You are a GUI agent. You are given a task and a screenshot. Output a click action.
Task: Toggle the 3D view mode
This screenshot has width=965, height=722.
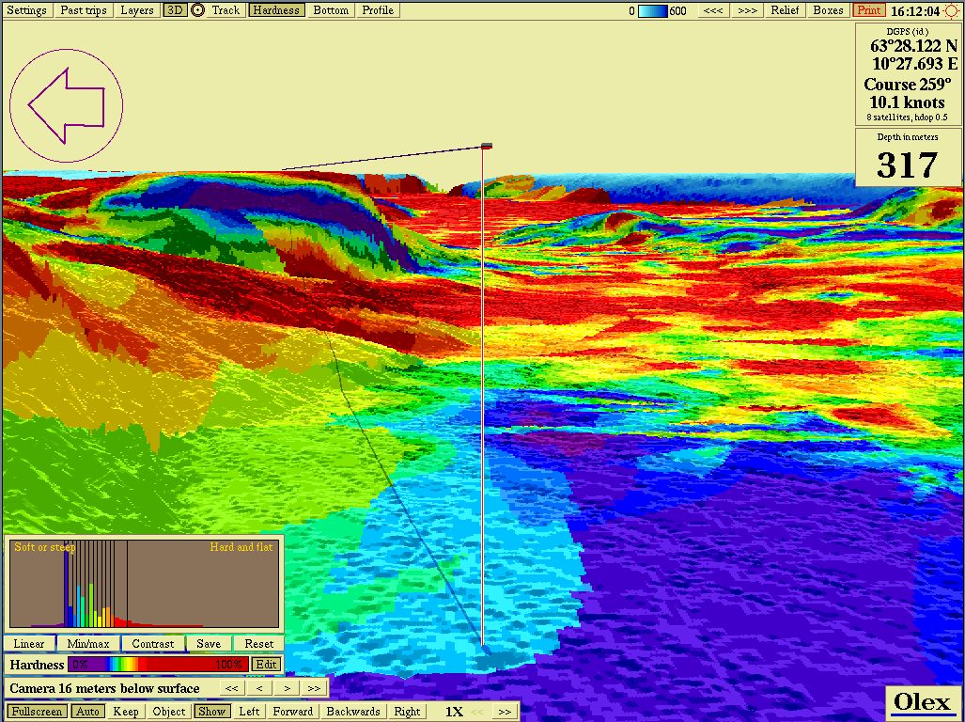pos(174,10)
